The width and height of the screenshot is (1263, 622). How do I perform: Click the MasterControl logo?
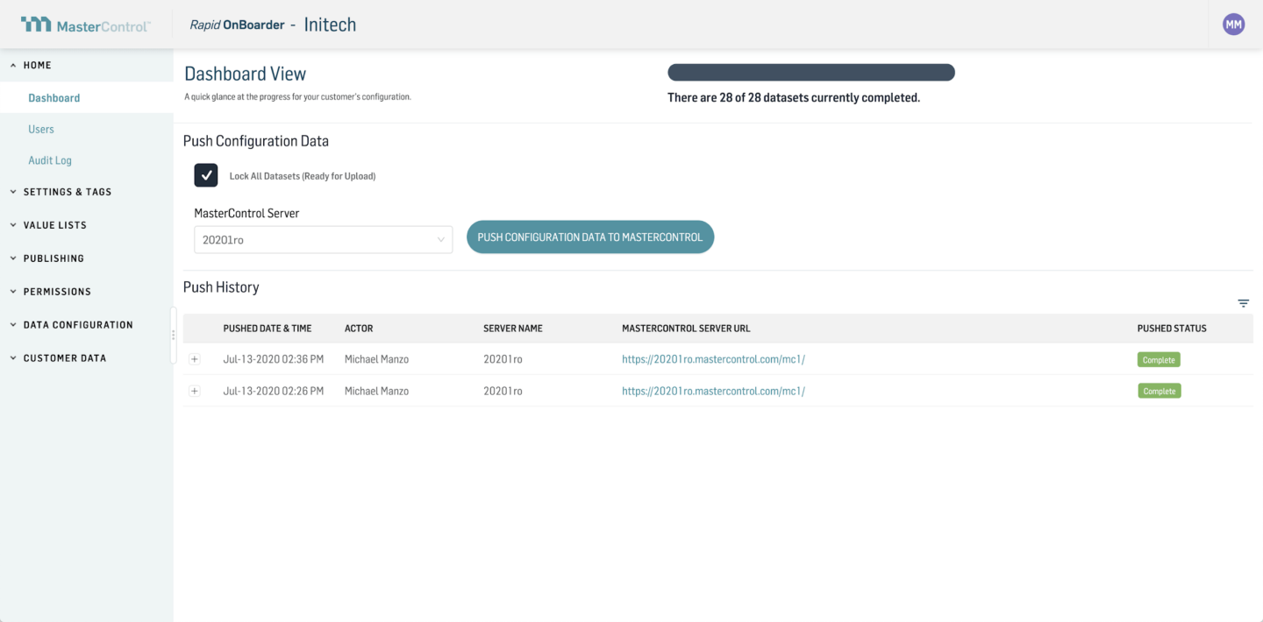[x=86, y=25]
